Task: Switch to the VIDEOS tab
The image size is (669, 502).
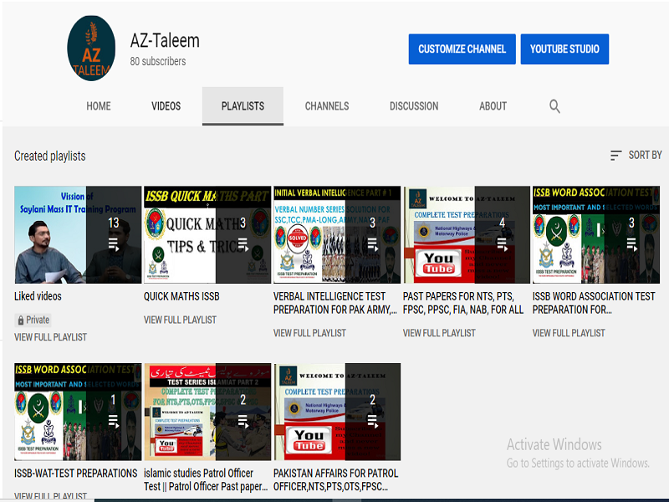Action: [x=166, y=106]
